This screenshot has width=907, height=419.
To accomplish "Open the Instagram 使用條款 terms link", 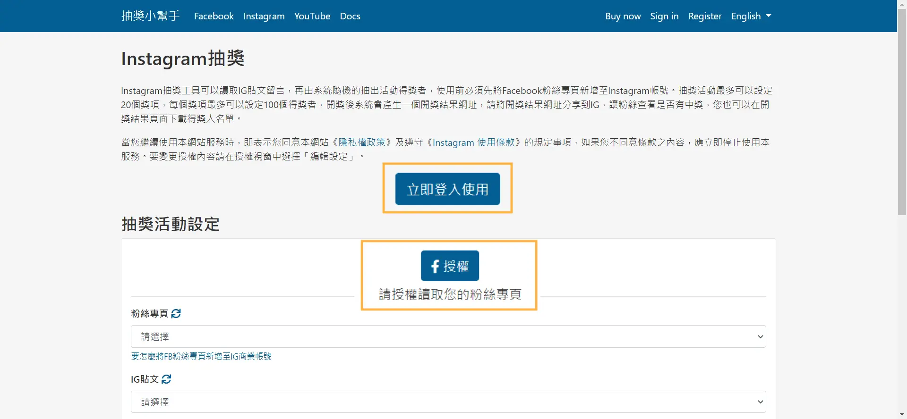I will pos(474,142).
